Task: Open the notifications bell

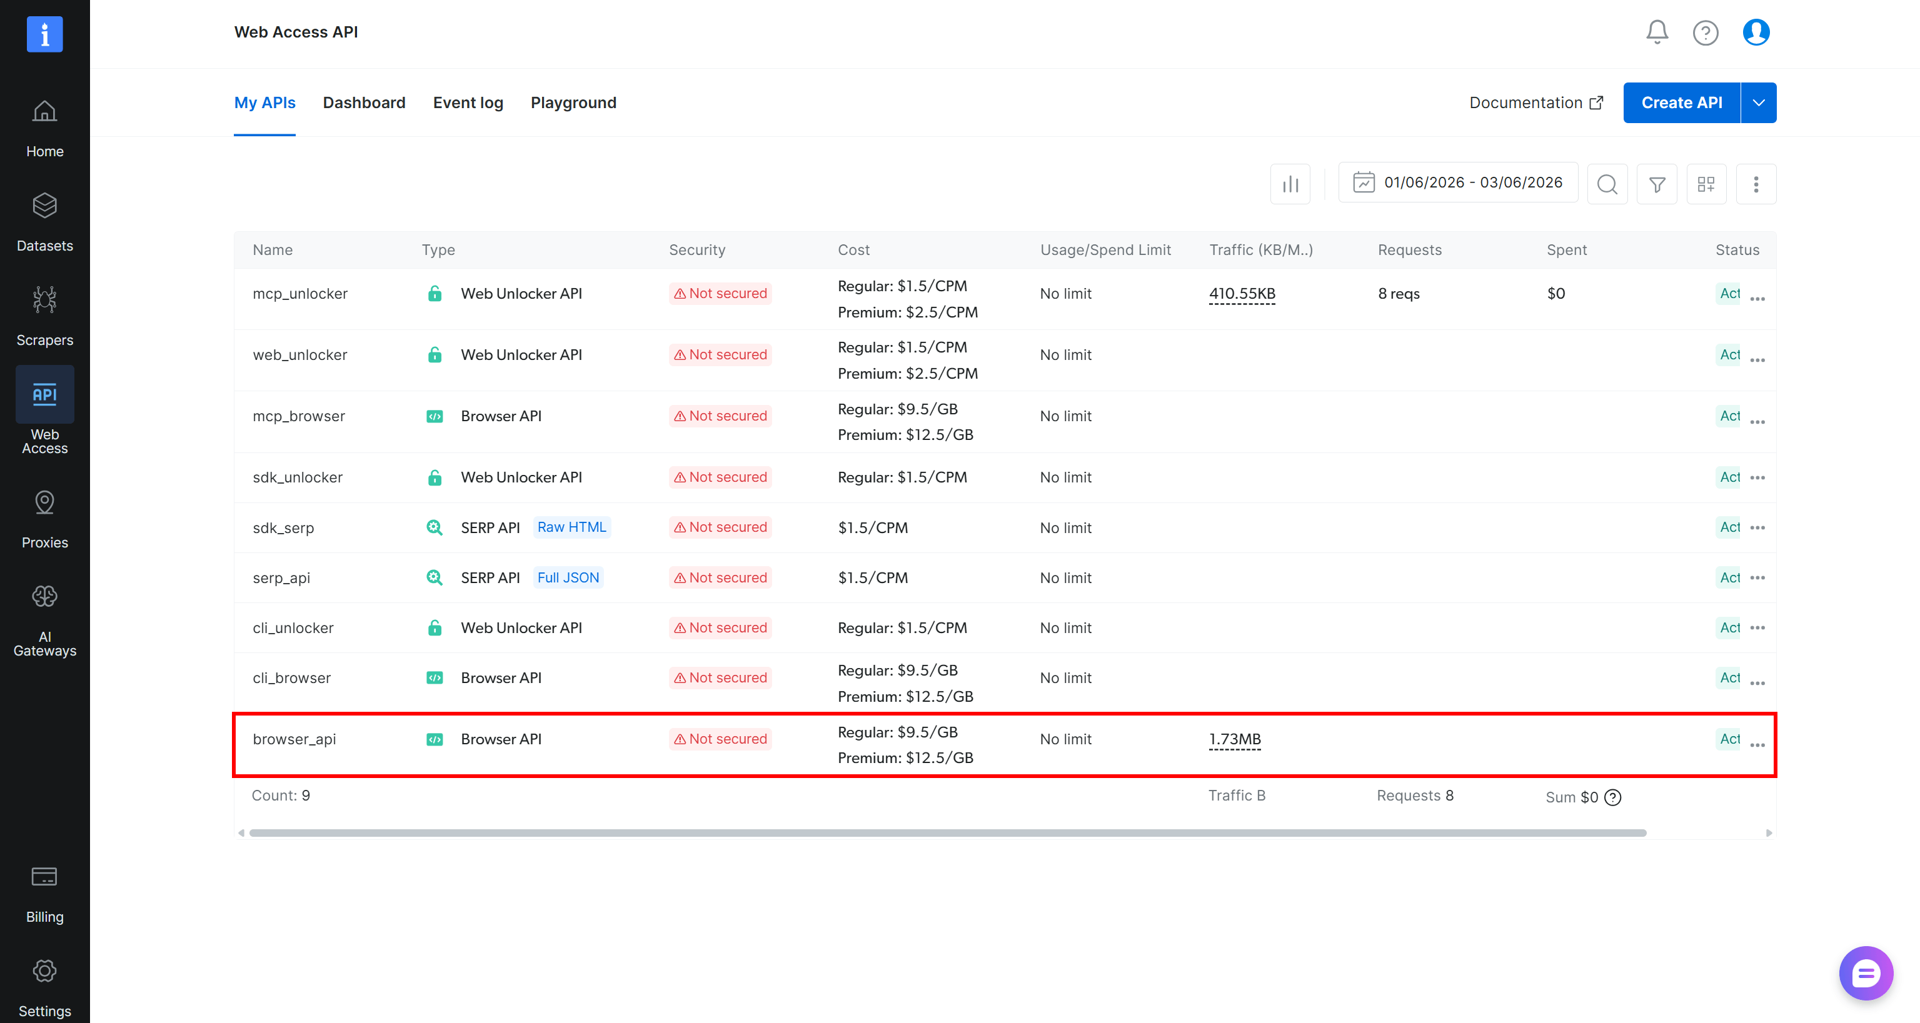Action: tap(1656, 32)
